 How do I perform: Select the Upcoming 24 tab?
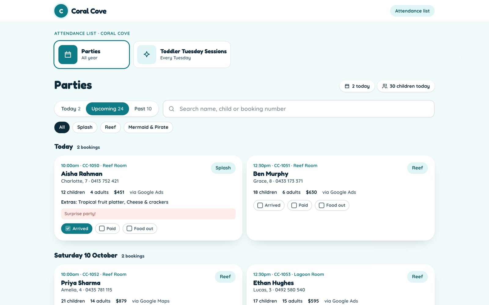(x=107, y=109)
